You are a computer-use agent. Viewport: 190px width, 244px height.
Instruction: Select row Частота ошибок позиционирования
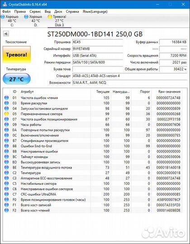93,119
